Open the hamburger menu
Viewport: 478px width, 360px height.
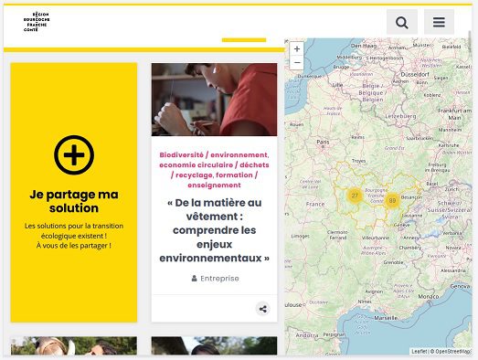439,22
